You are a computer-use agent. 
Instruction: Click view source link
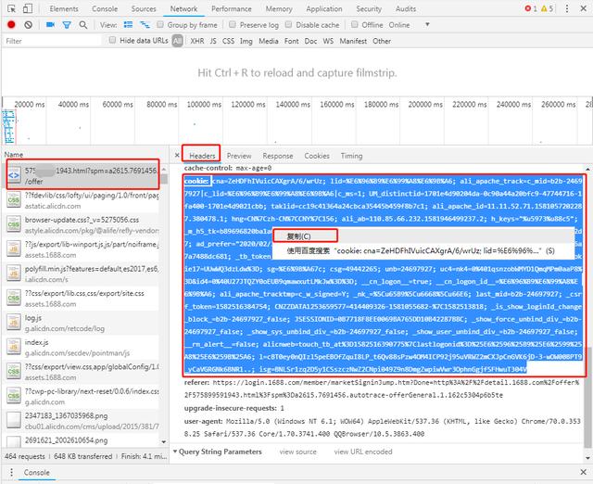tap(298, 452)
